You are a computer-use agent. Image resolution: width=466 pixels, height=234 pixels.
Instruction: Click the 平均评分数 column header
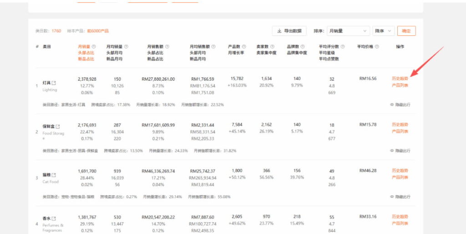pyautogui.click(x=329, y=47)
